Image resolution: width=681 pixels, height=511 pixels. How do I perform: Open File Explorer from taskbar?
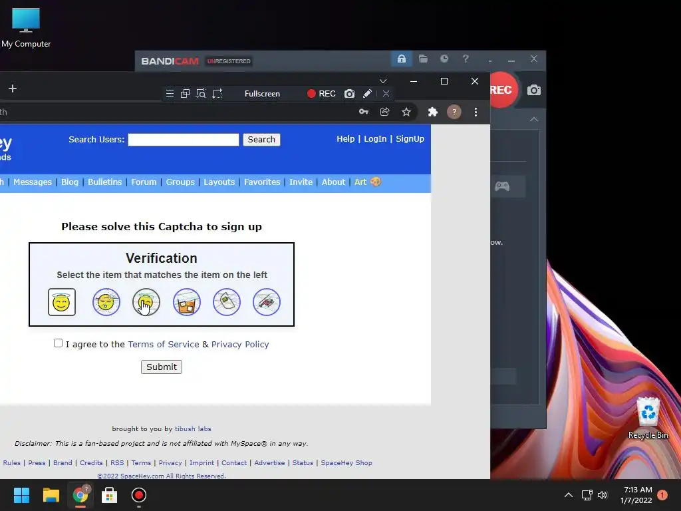pyautogui.click(x=51, y=495)
